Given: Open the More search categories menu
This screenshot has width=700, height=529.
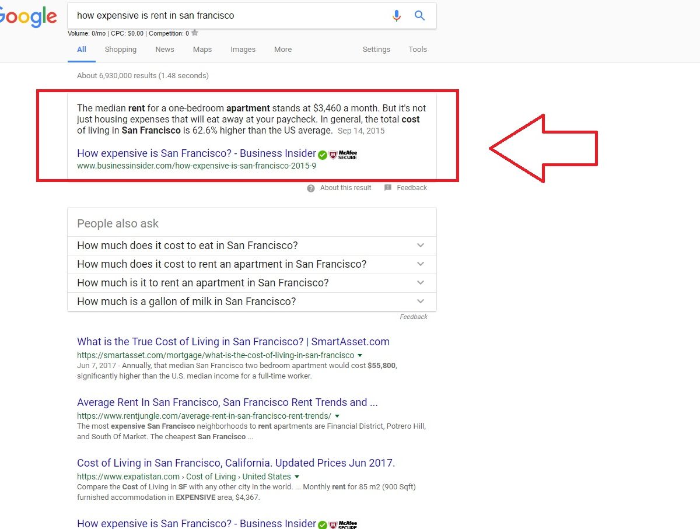Looking at the screenshot, I should click(283, 50).
